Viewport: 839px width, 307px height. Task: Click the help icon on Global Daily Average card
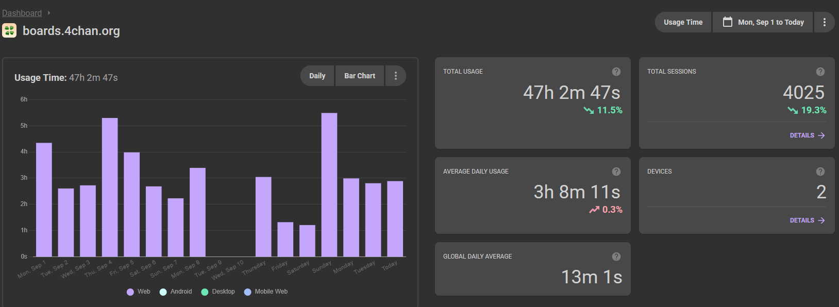tap(616, 257)
